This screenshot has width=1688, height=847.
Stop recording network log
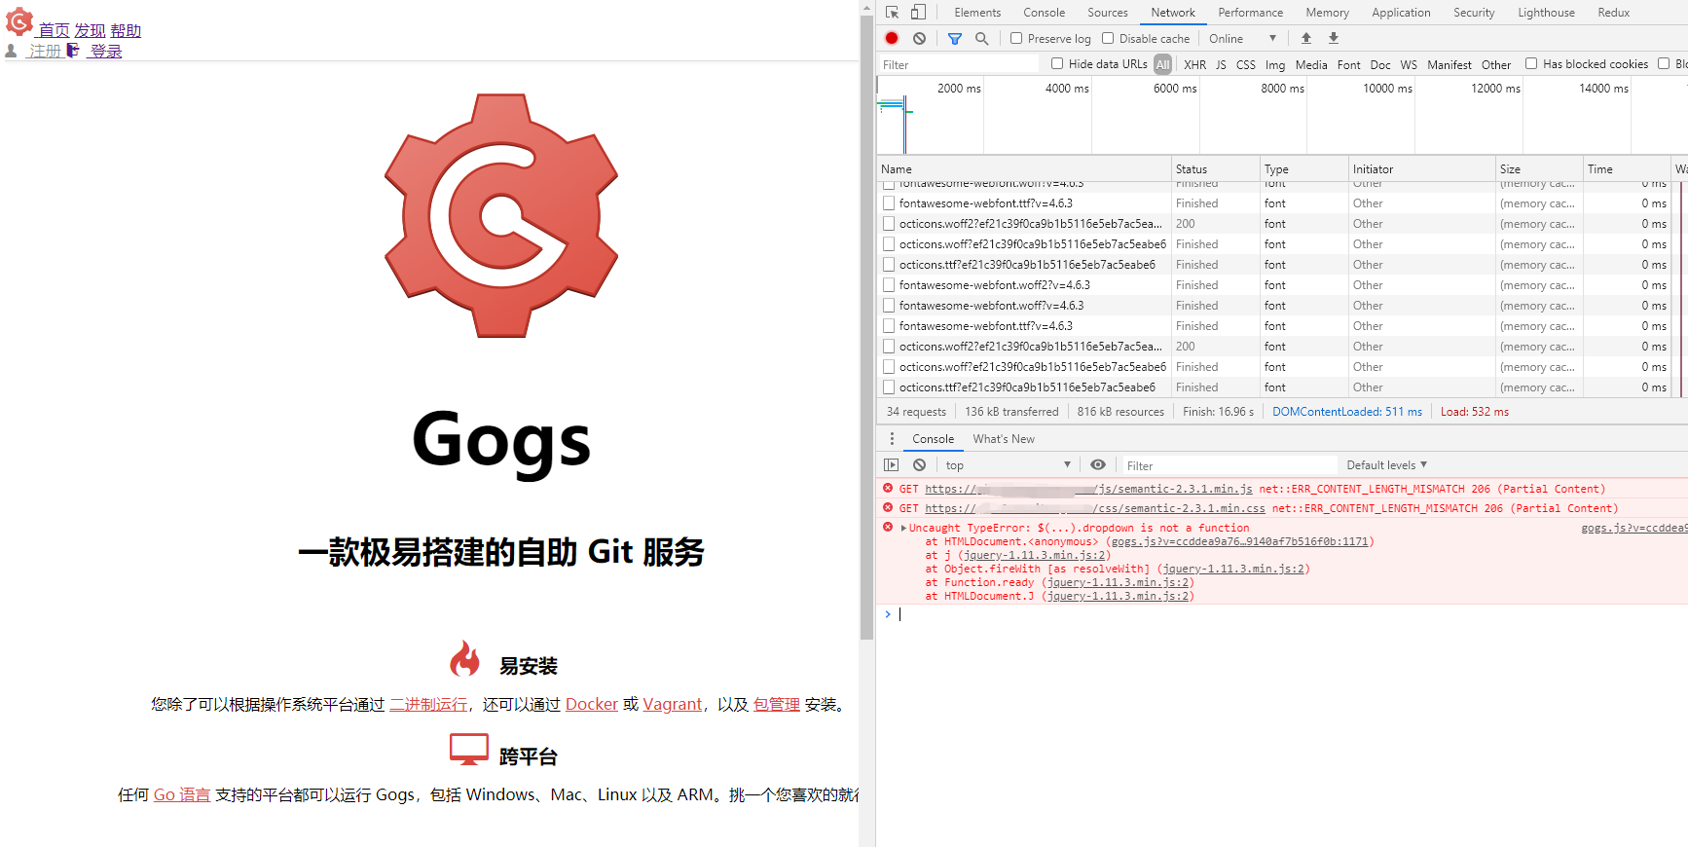pyautogui.click(x=892, y=39)
